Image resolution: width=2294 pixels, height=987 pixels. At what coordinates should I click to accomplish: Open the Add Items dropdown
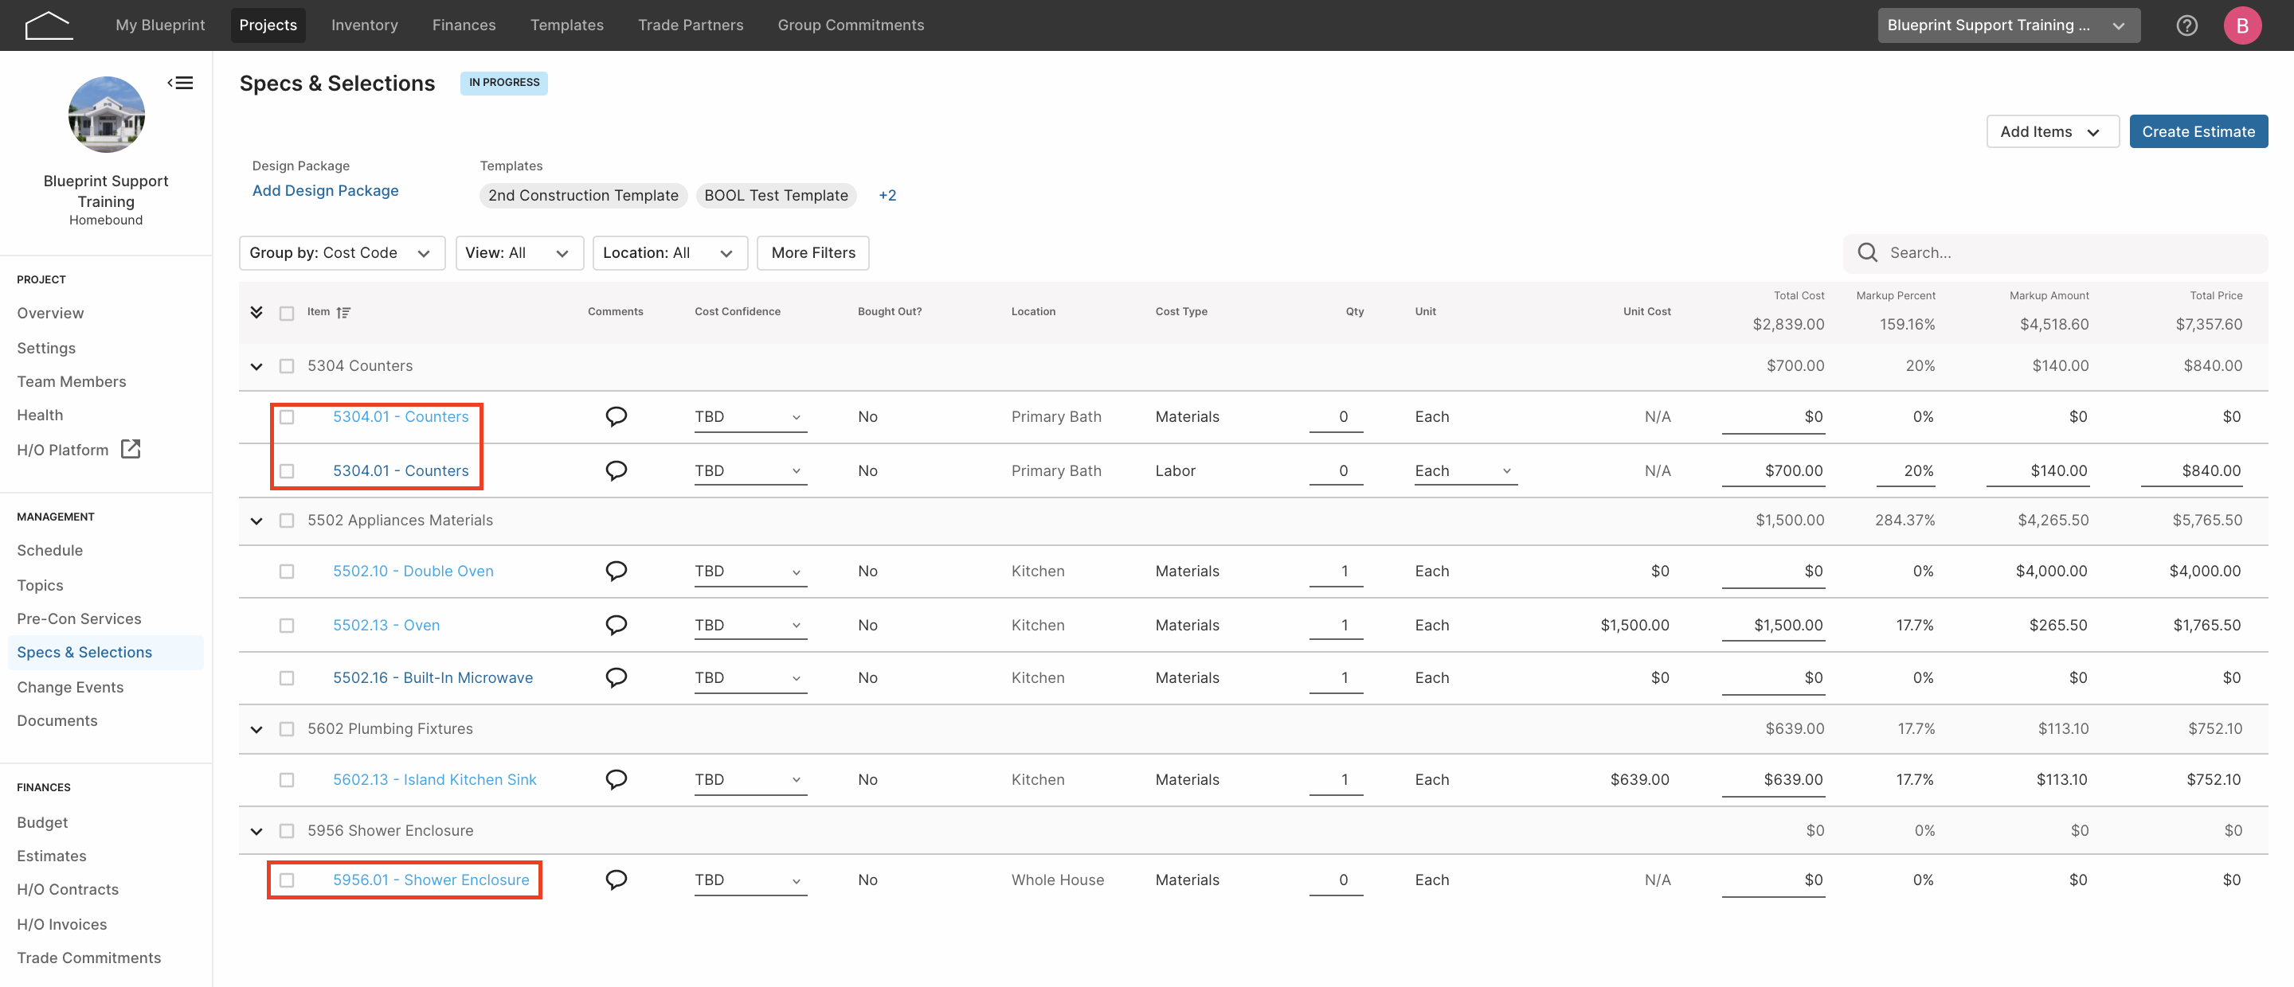pyautogui.click(x=2052, y=131)
